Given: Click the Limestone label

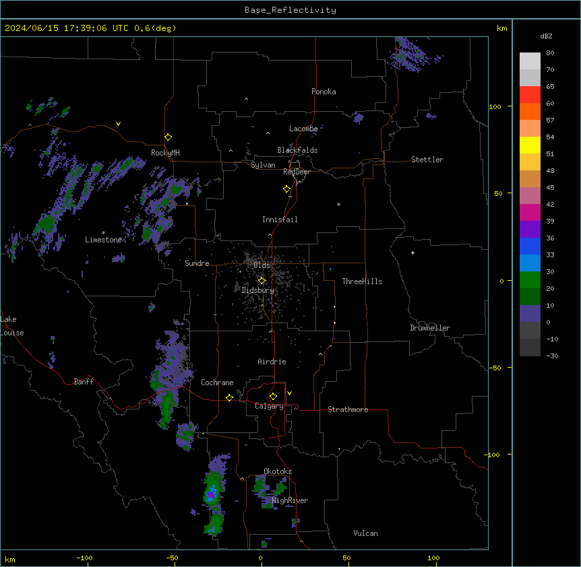Looking at the screenshot, I should coord(103,240).
